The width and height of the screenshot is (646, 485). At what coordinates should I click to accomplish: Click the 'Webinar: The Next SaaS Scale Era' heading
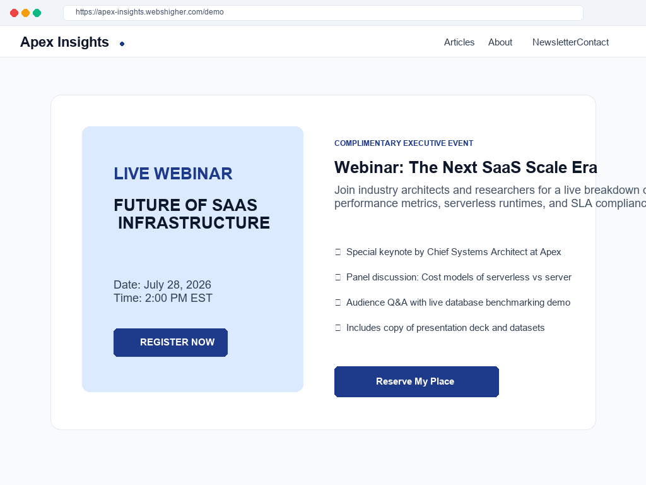[x=466, y=167]
